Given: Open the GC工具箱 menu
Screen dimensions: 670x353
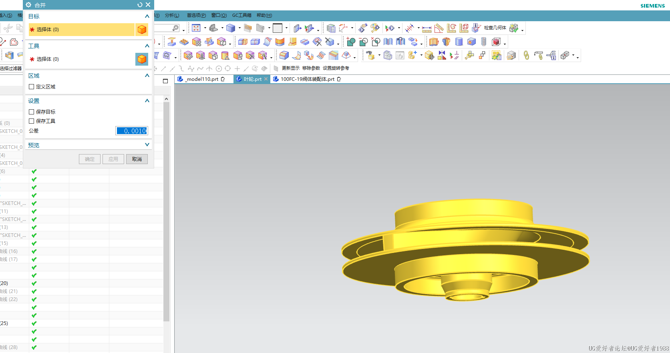Looking at the screenshot, I should (x=242, y=15).
